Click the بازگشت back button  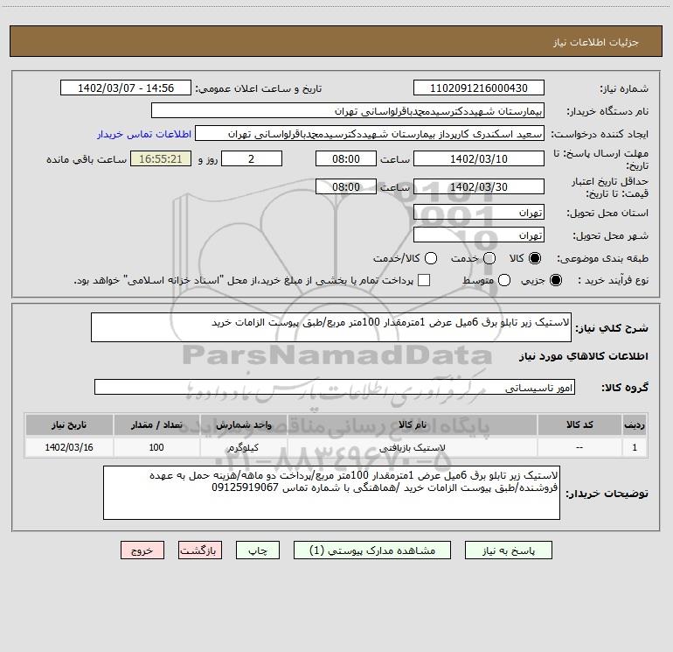pyautogui.click(x=200, y=550)
